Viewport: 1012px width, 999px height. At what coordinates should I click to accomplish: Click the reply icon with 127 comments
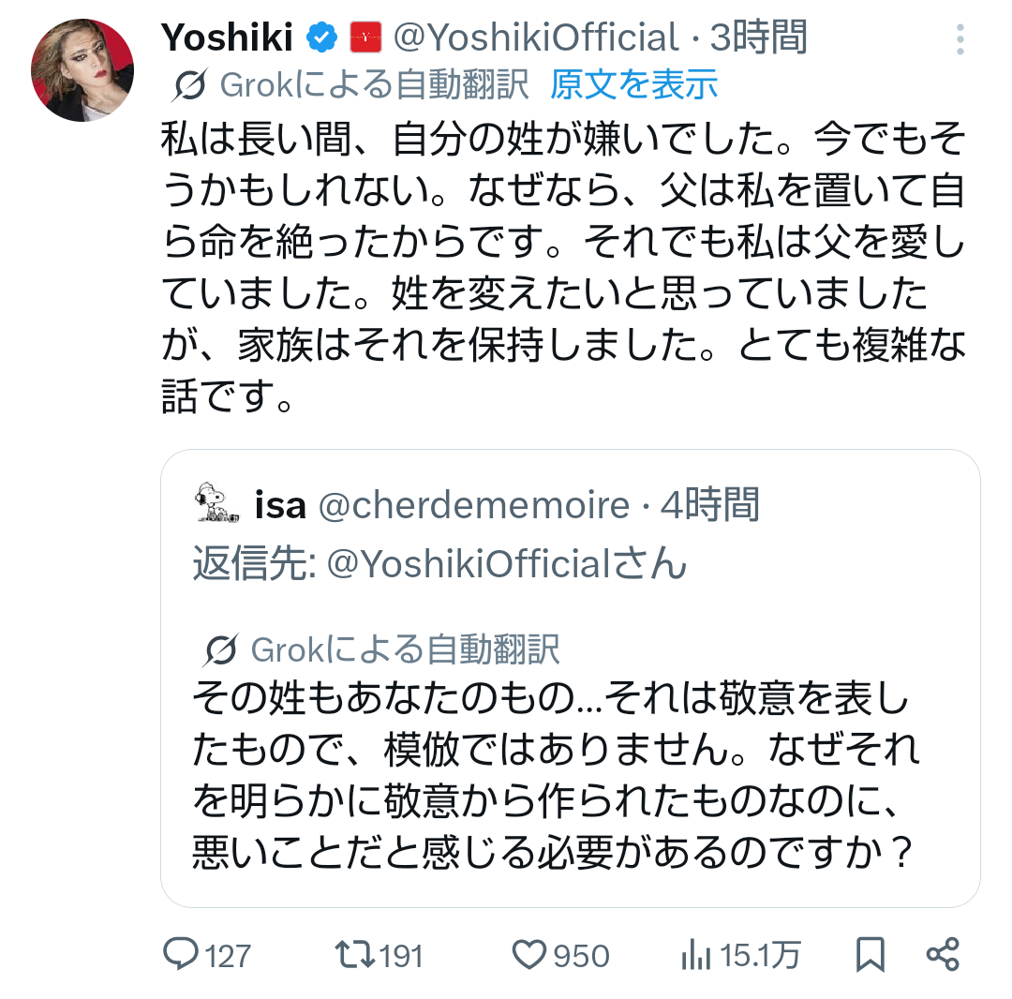coord(178,955)
